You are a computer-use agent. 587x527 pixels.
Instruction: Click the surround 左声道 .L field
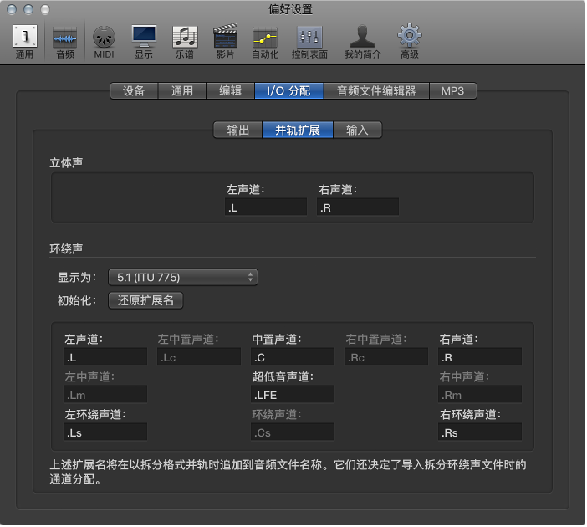[105, 357]
